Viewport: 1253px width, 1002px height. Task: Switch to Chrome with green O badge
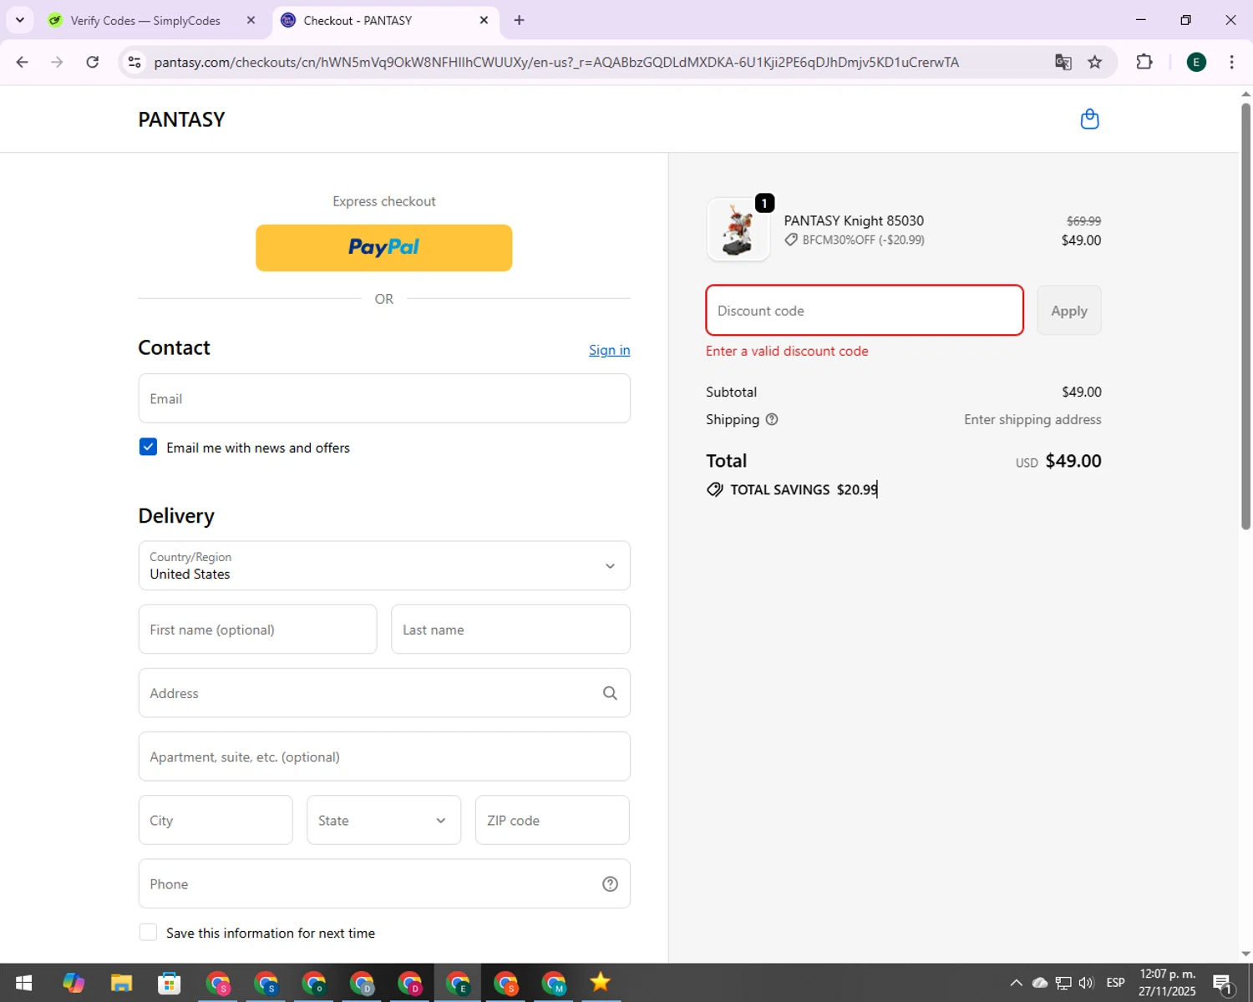point(314,983)
